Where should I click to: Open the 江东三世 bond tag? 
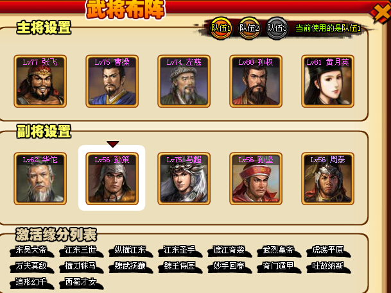pos(80,250)
